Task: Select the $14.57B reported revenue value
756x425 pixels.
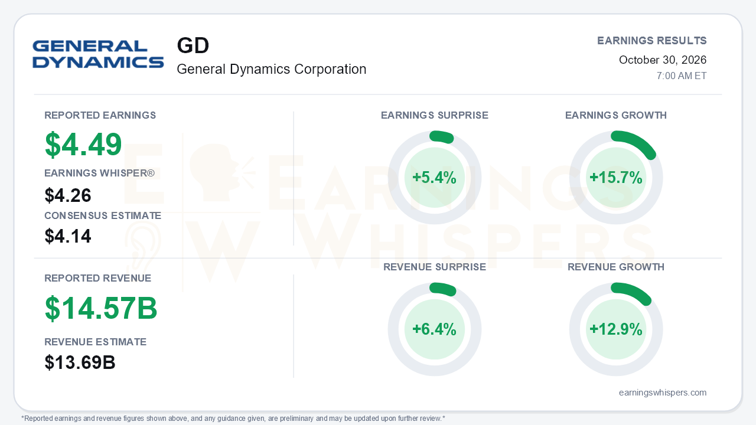Action: pyautogui.click(x=101, y=308)
